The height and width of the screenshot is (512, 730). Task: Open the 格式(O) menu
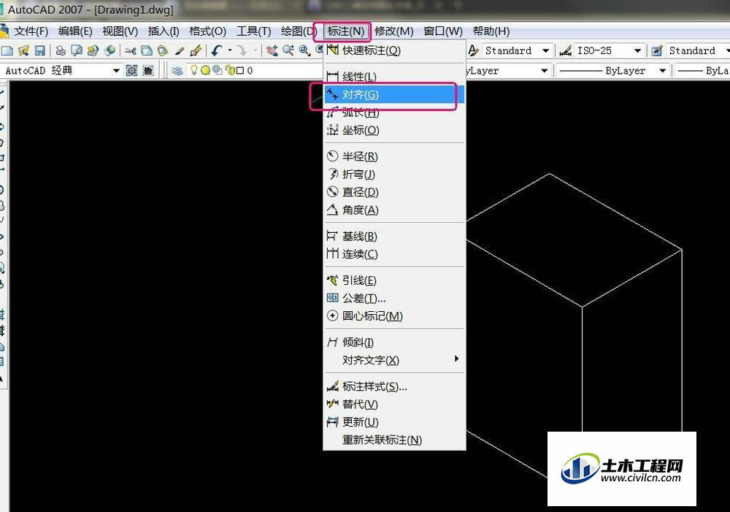(x=207, y=31)
